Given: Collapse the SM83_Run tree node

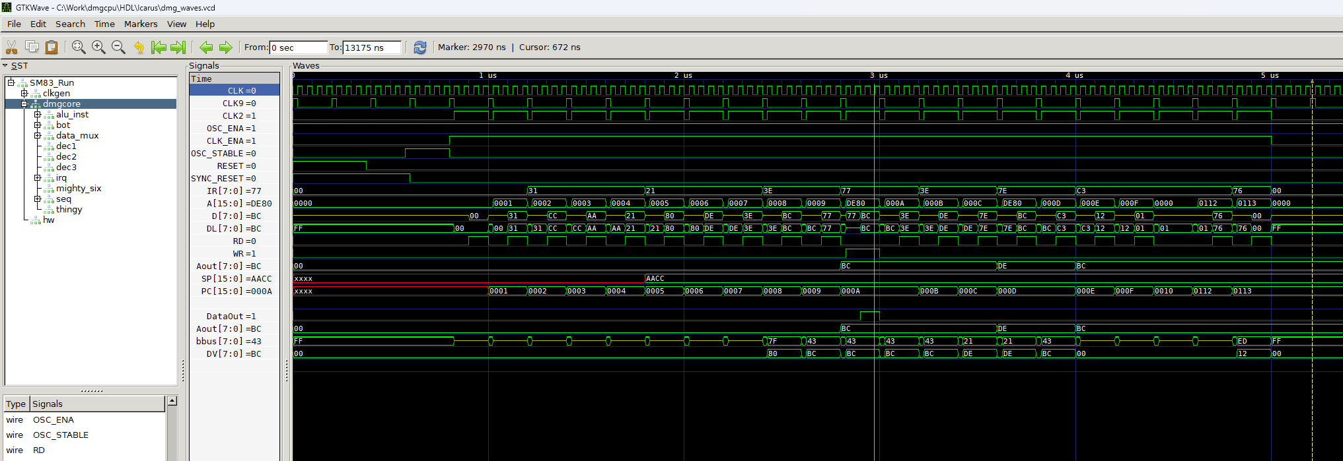Looking at the screenshot, I should point(11,82).
